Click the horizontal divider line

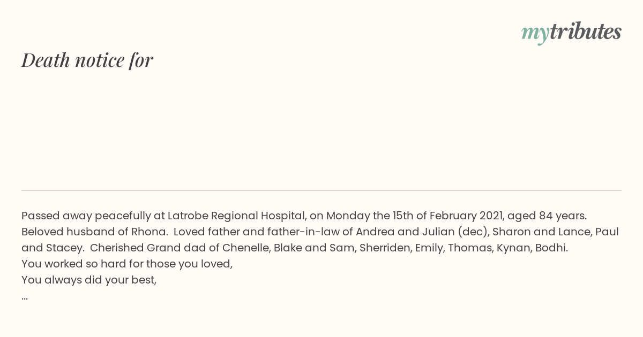point(322,190)
